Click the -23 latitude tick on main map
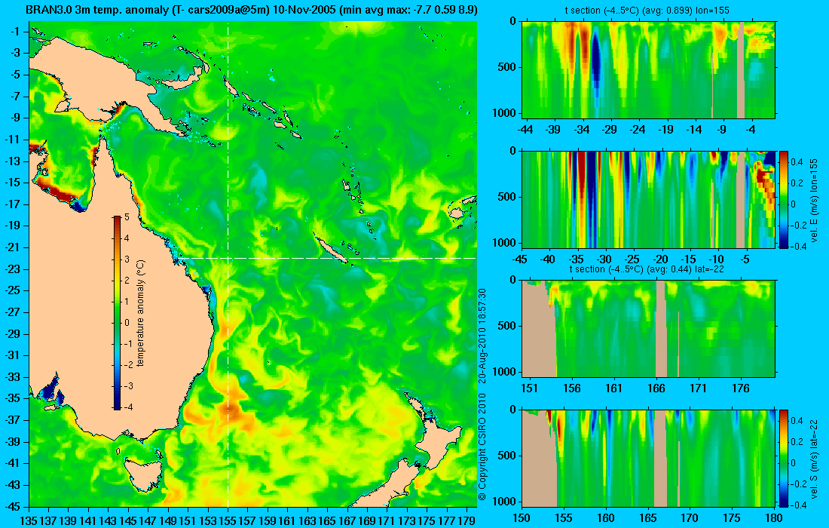The image size is (829, 528). [x=11, y=269]
